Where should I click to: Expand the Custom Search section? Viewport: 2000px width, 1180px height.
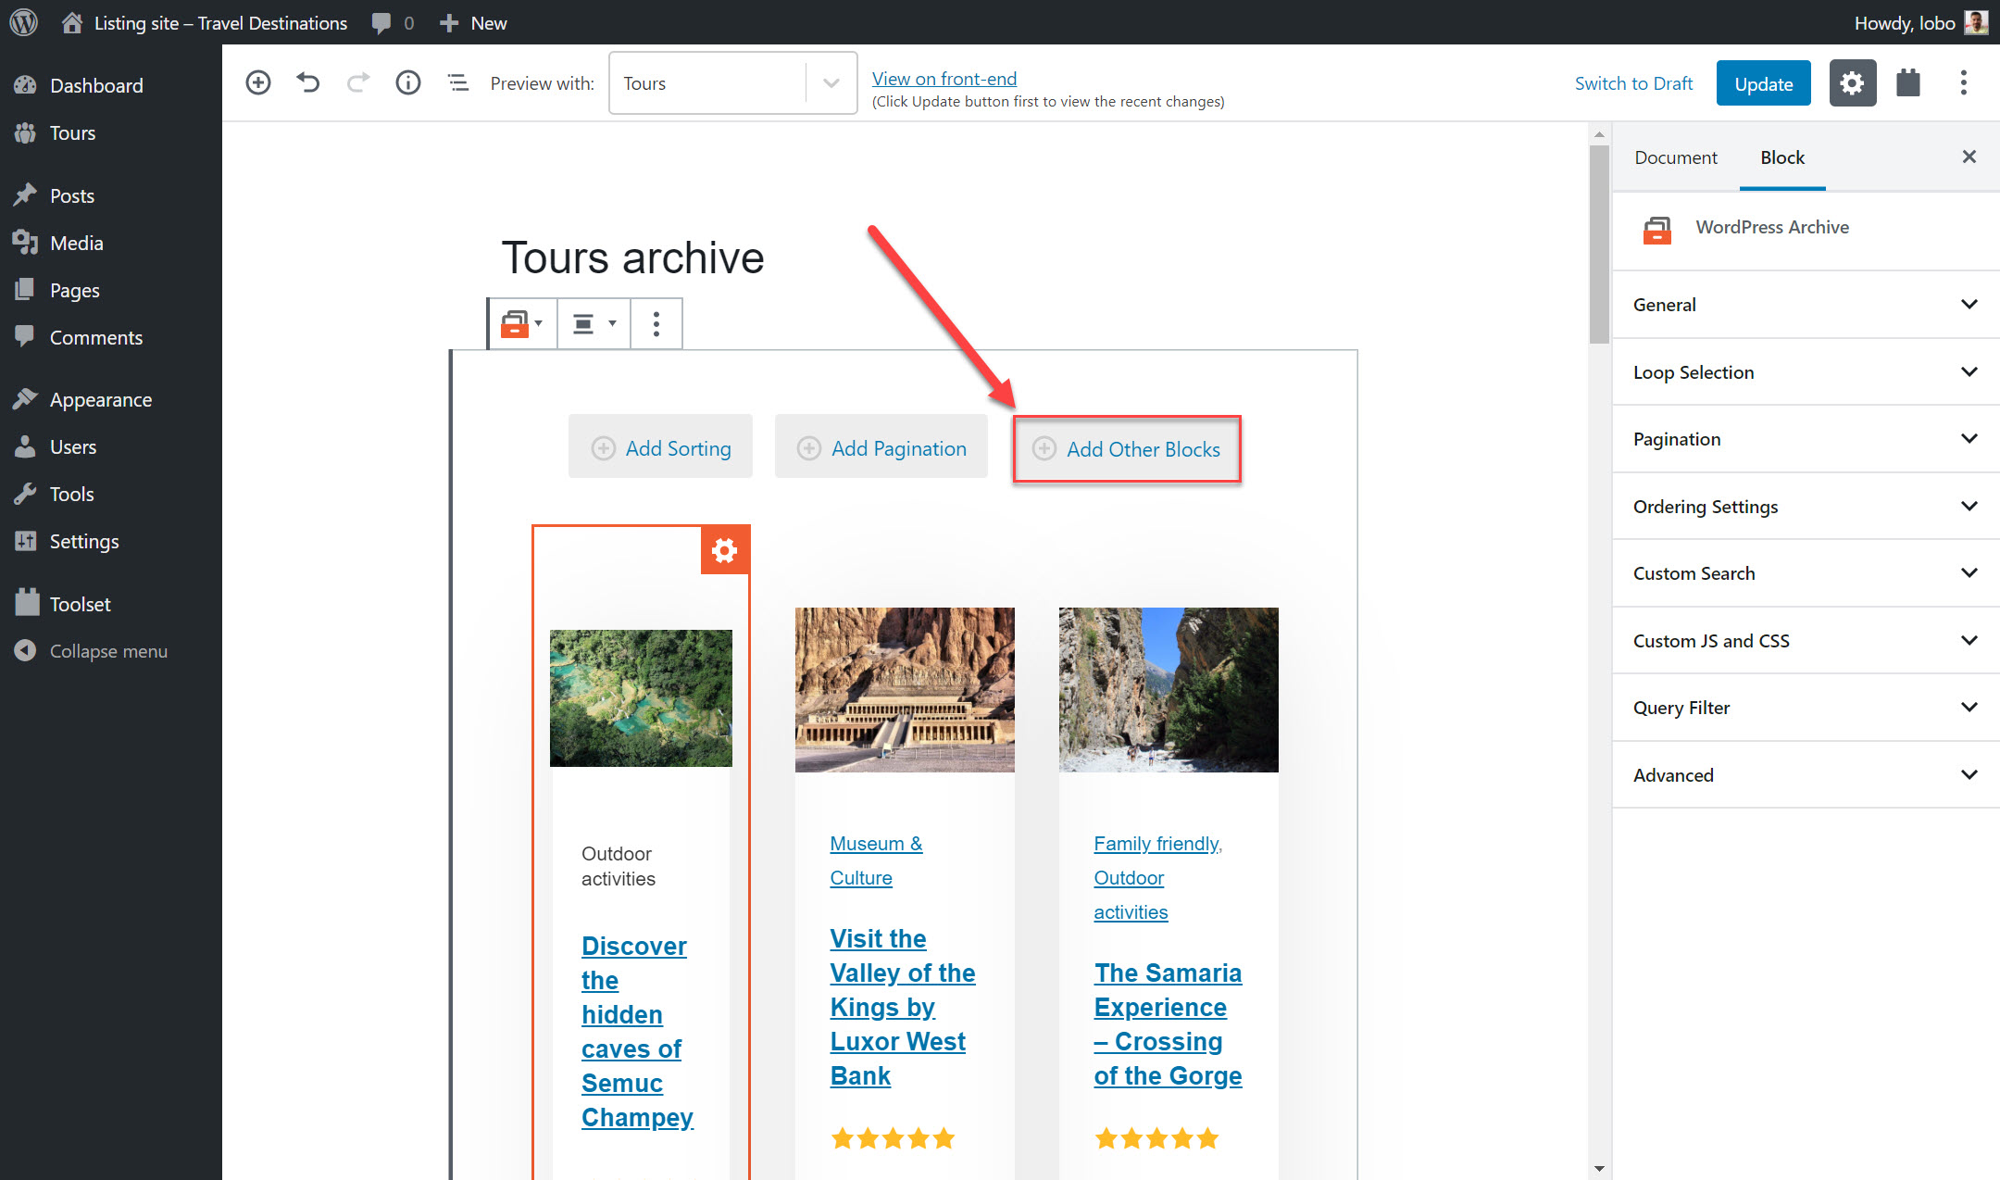point(1806,573)
